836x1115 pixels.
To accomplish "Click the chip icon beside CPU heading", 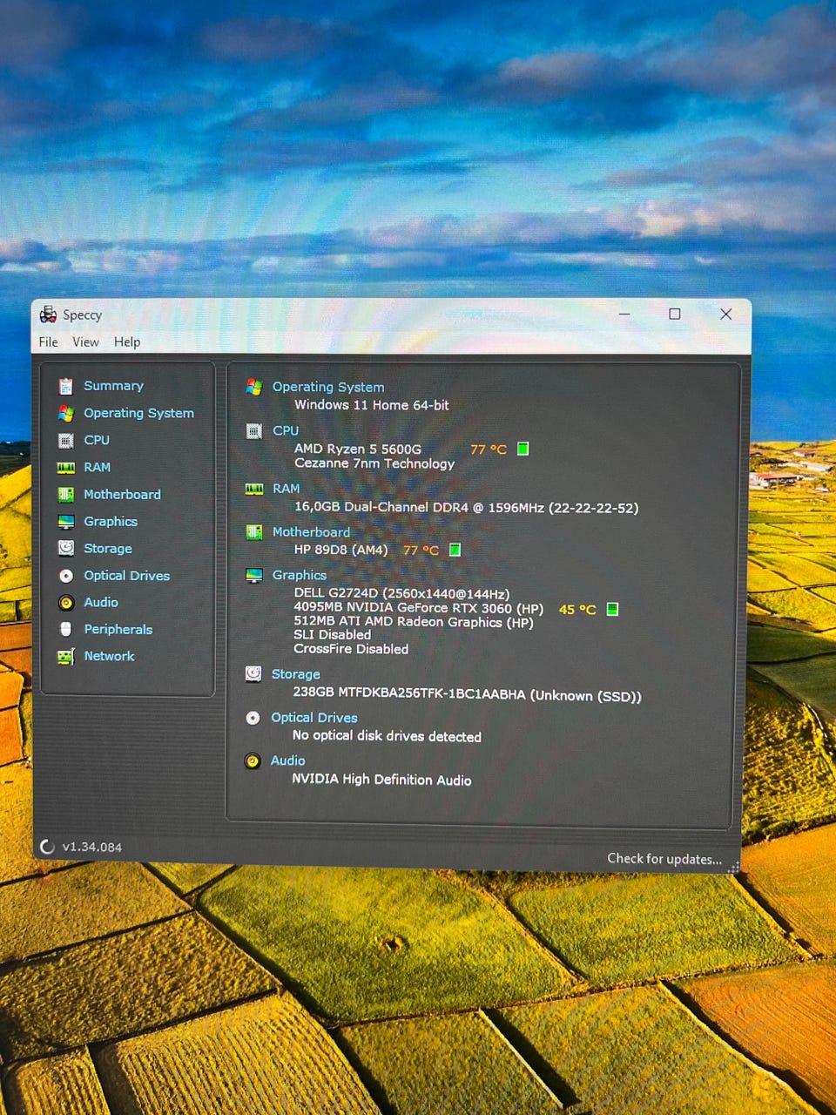I will pos(254,430).
